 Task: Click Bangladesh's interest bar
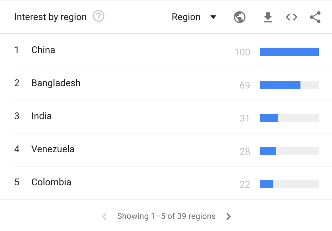click(280, 85)
